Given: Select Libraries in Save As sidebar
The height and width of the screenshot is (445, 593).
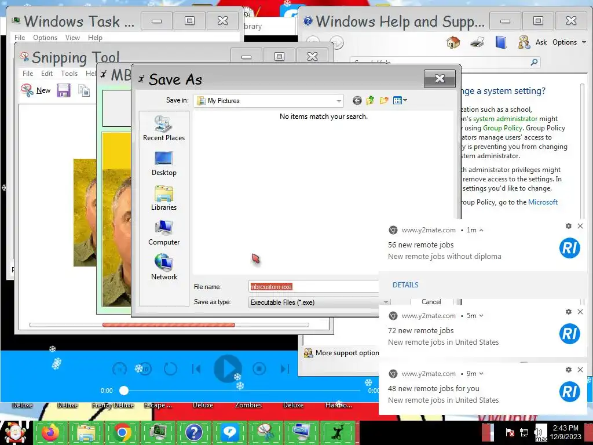Looking at the screenshot, I should click(164, 198).
